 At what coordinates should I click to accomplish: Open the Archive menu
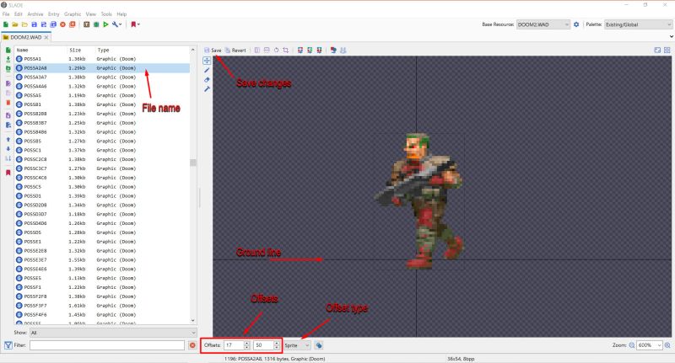35,14
